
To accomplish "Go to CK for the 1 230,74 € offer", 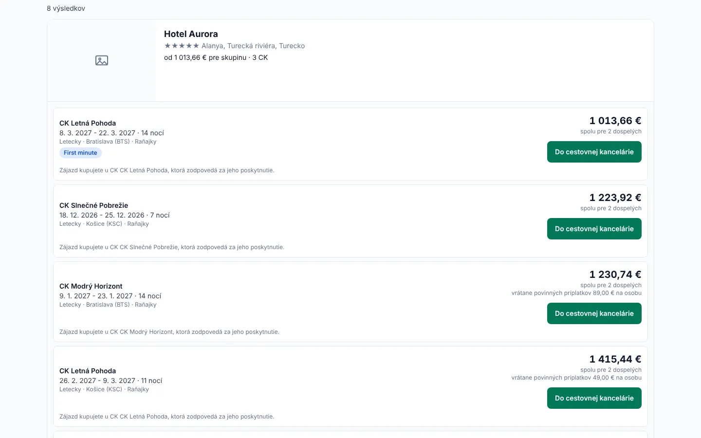I will tap(594, 313).
